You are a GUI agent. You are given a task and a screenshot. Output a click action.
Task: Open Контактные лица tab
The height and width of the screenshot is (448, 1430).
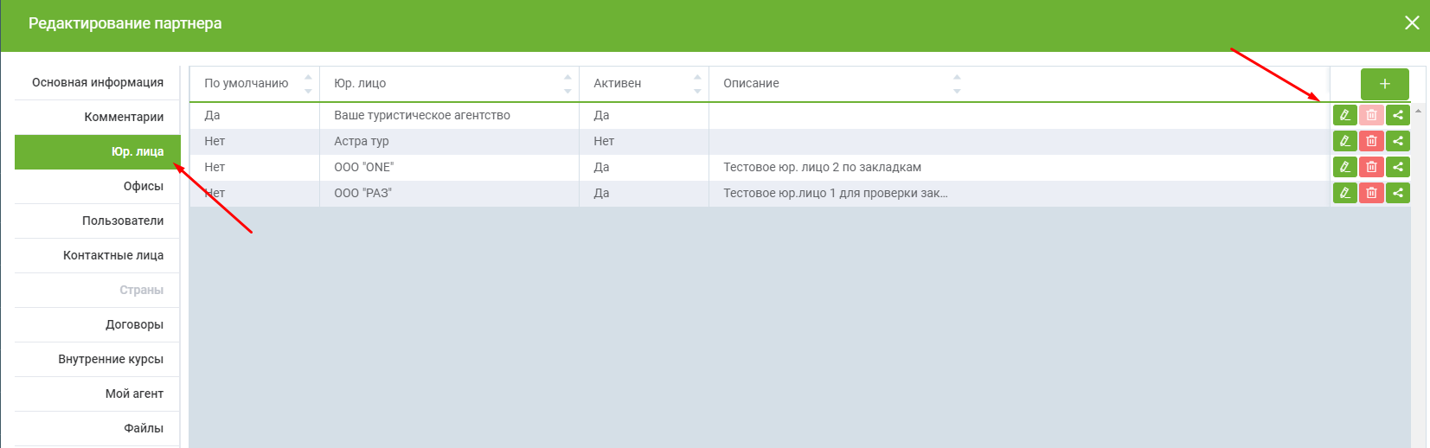coord(97,255)
